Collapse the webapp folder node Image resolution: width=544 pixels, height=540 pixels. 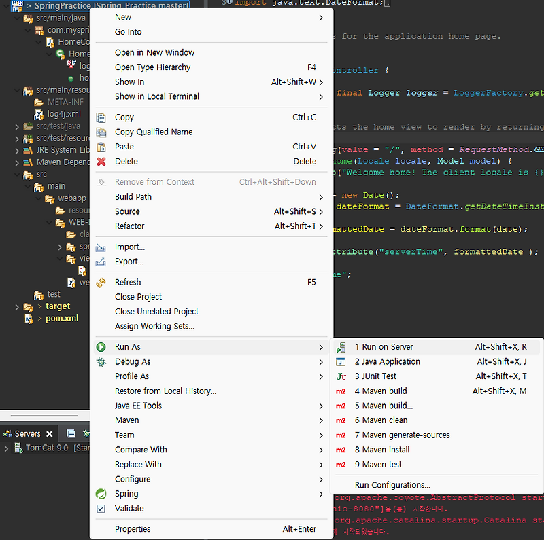[38, 198]
